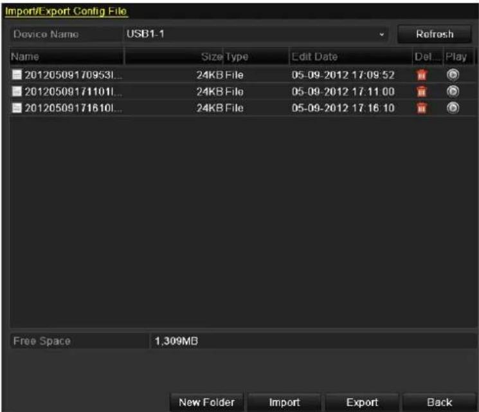Select file name 20120509170953I...
The width and height of the screenshot is (479, 412).
(x=73, y=75)
